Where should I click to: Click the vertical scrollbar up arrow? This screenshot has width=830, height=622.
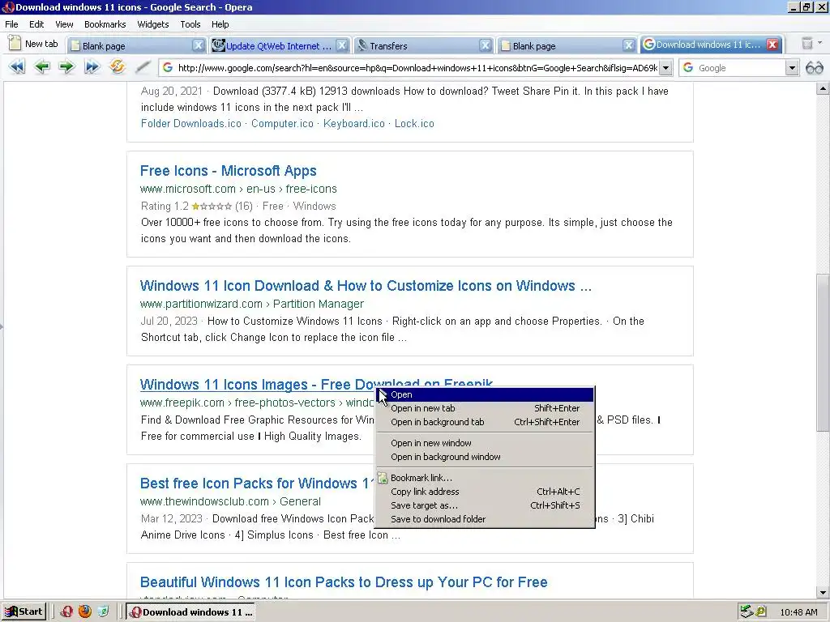click(823, 88)
